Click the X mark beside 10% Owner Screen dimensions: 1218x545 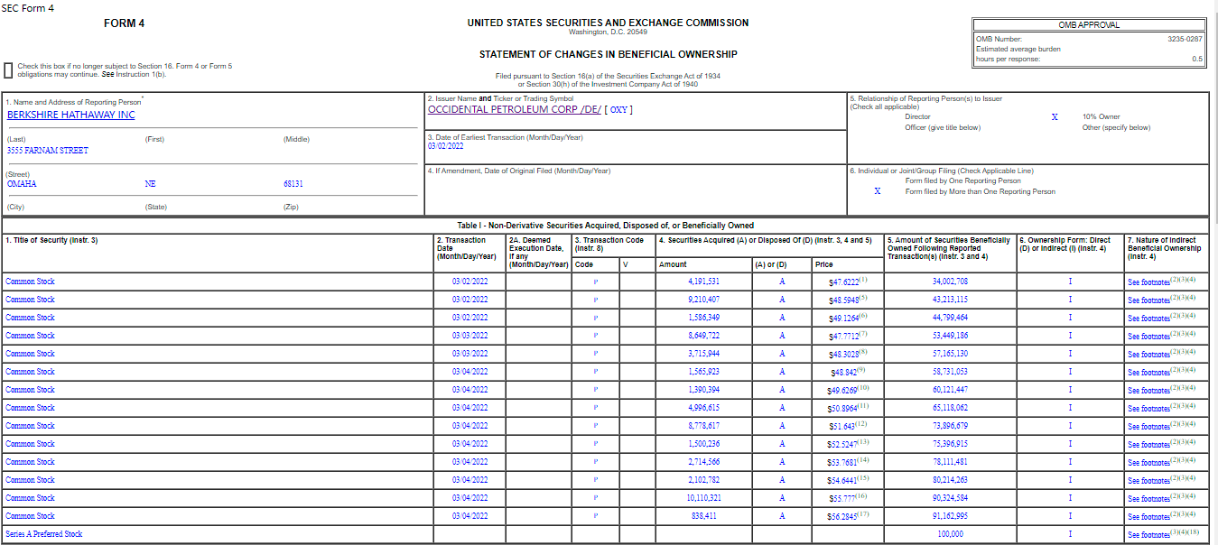coord(1054,117)
